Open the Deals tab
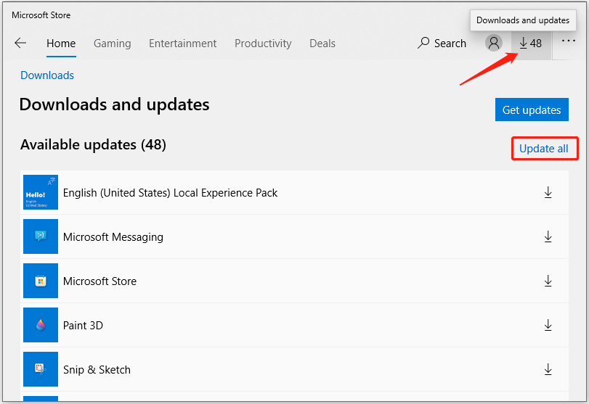This screenshot has height=404, width=589. [322, 44]
